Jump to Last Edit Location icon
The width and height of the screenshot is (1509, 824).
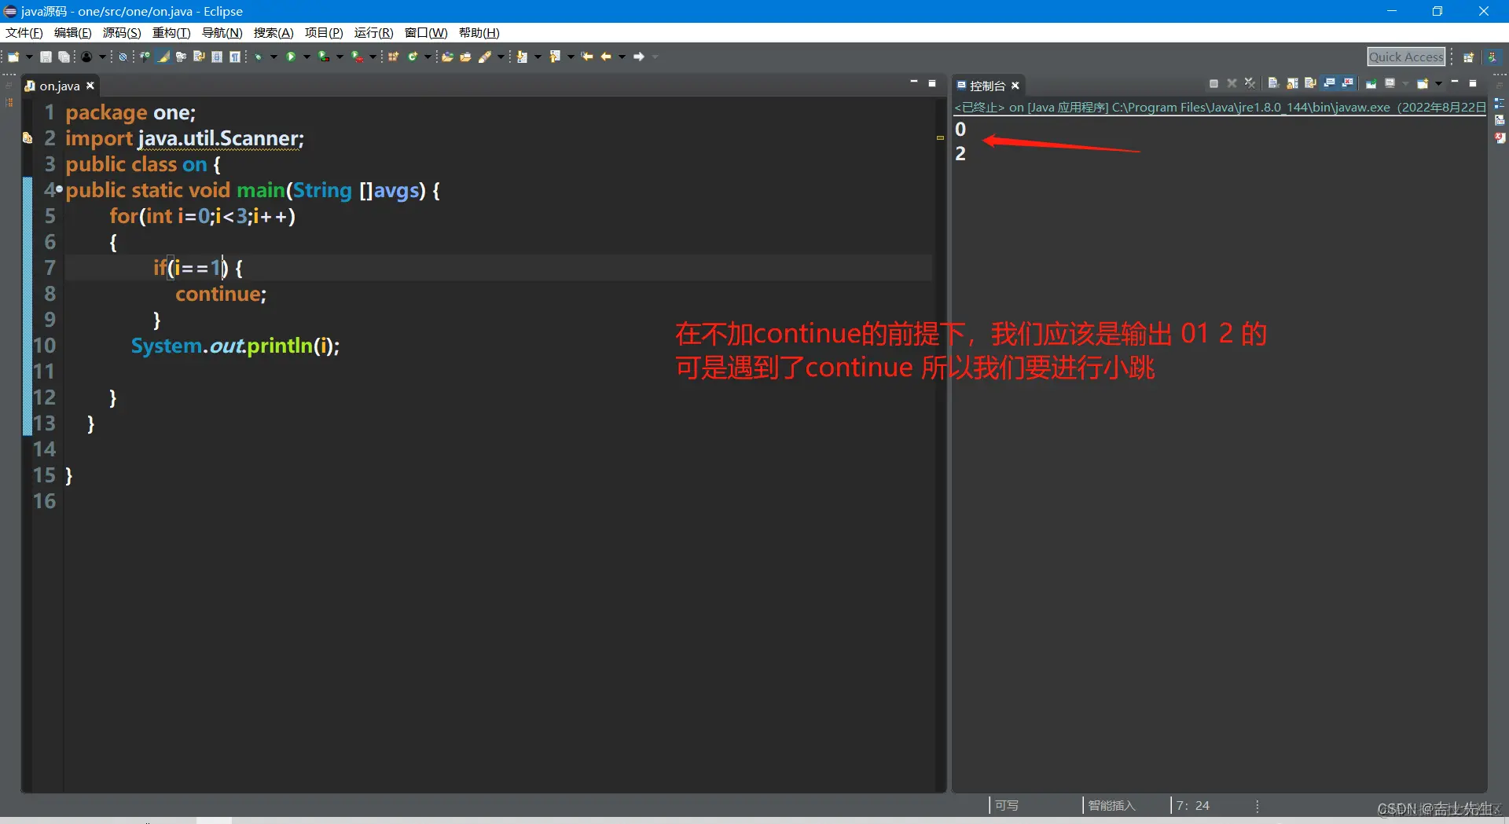tap(587, 57)
